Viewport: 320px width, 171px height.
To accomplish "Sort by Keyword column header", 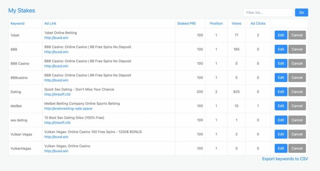I will (x=18, y=24).
